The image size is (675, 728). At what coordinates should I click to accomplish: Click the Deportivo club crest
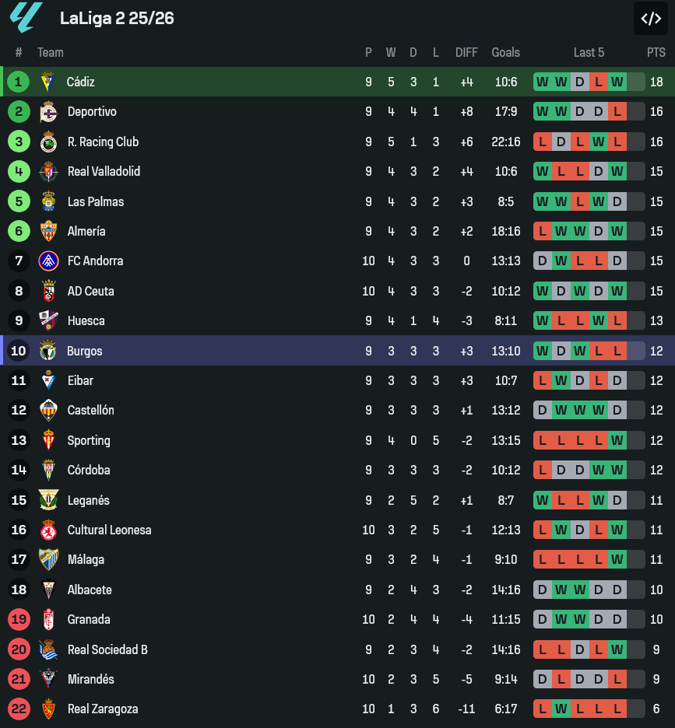pos(48,112)
